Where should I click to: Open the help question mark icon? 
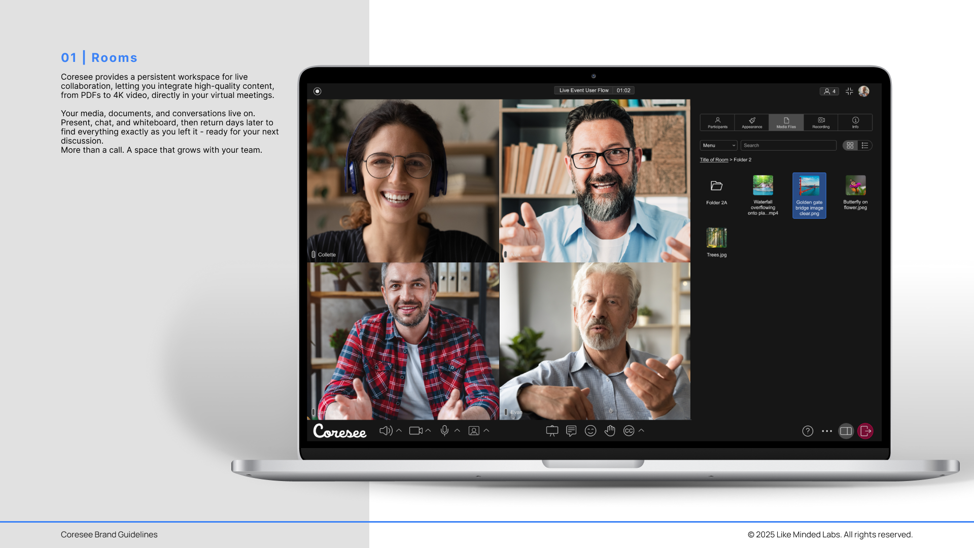[x=808, y=431]
